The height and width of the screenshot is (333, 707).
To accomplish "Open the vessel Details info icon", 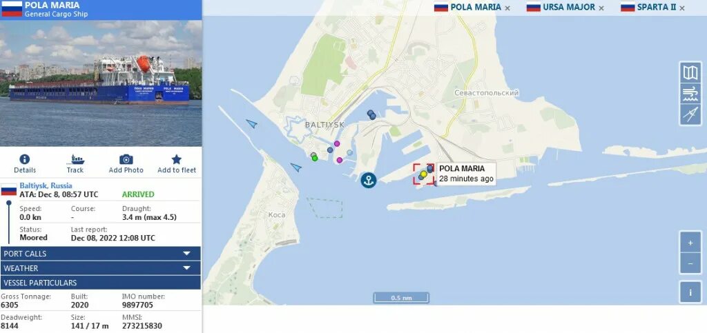I will click(x=25, y=159).
